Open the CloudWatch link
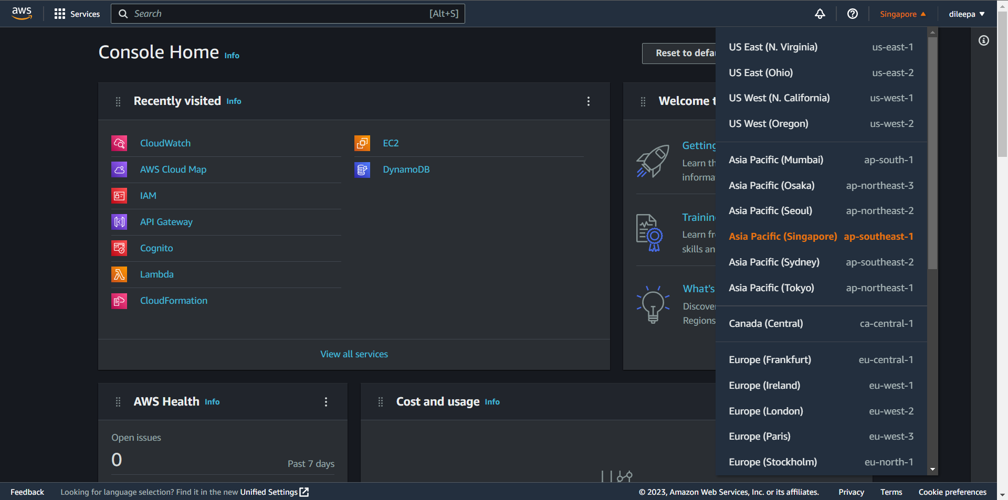Screen dimensions: 1008x500 (x=165, y=143)
